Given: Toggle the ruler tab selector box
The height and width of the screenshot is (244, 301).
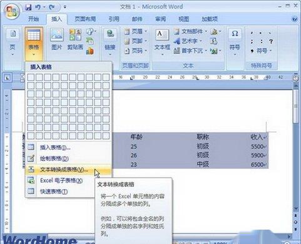Looking at the screenshot, I should [8, 78].
